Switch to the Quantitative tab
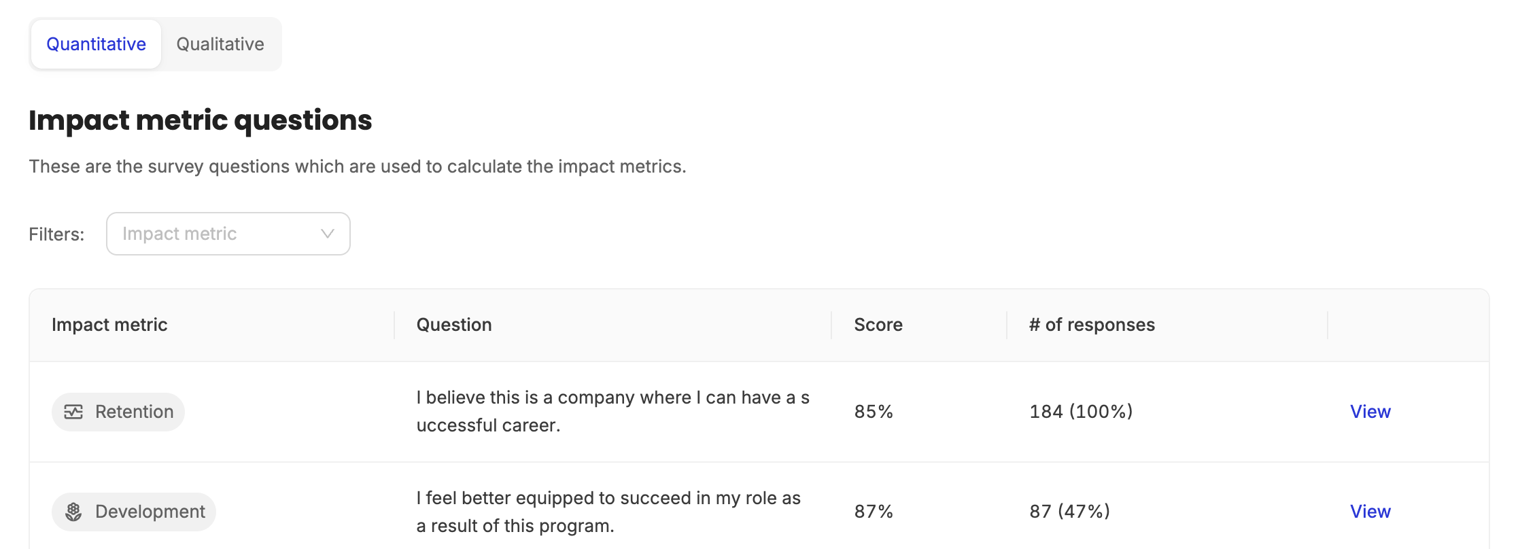 [x=96, y=44]
